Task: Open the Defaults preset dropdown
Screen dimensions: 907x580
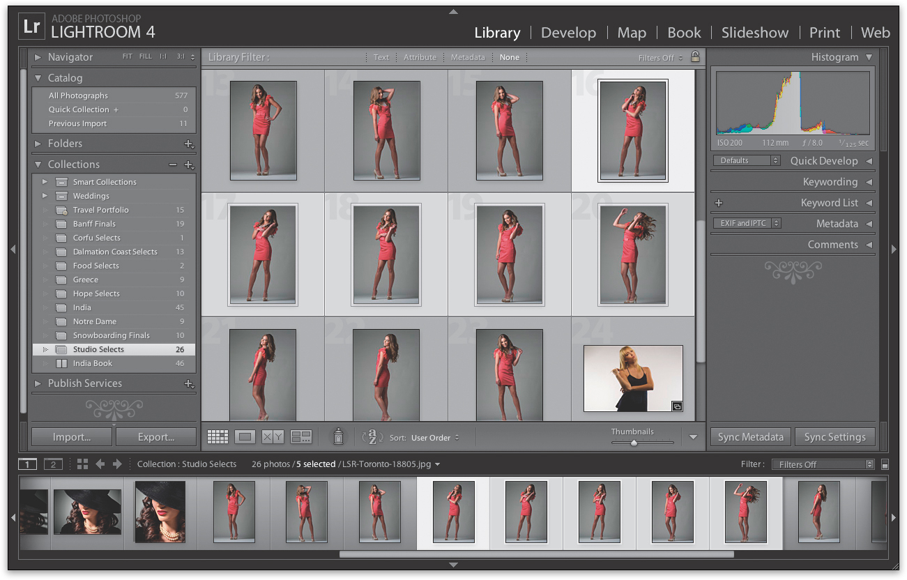Action: (x=747, y=160)
